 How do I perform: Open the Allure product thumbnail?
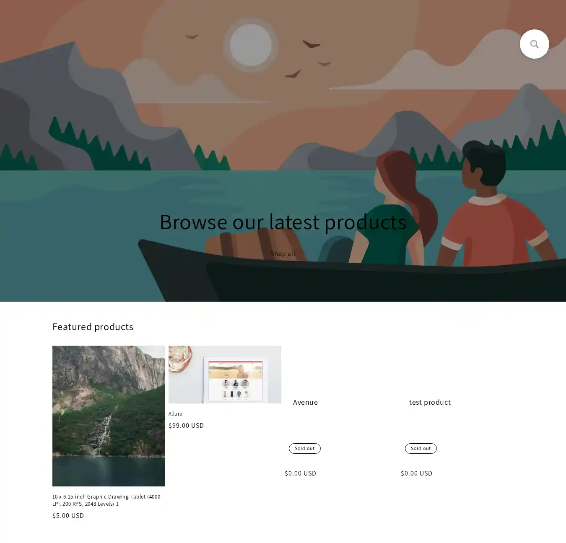pyautogui.click(x=225, y=374)
